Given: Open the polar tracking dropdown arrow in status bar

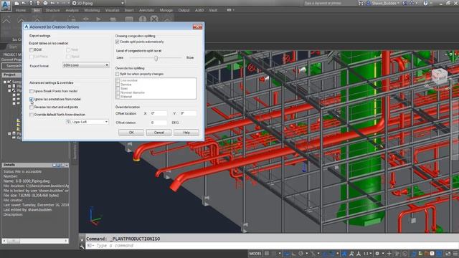Looking at the screenshot, I should pyautogui.click(x=307, y=254).
